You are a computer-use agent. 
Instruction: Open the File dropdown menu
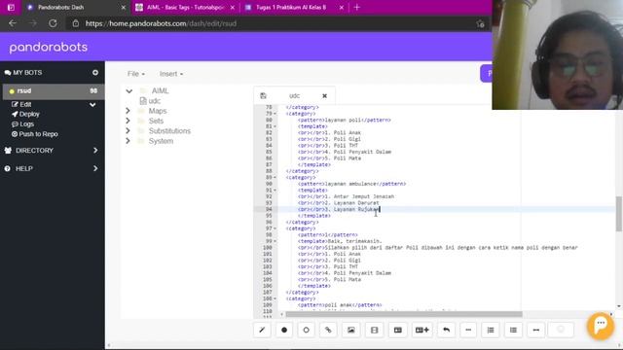136,74
